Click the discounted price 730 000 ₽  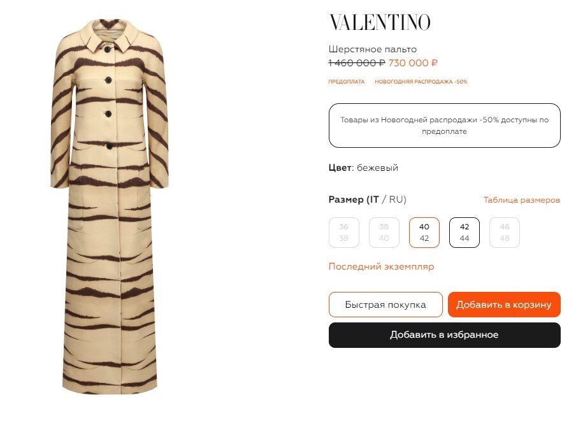(x=413, y=63)
